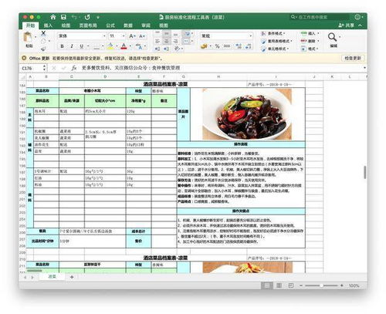
Task: Click the redo arrow icon
Action: (87, 17)
